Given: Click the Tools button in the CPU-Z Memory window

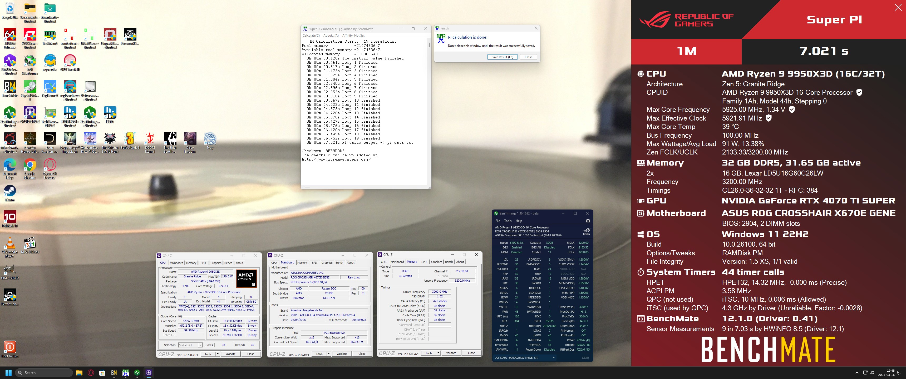Looking at the screenshot, I should tap(429, 353).
